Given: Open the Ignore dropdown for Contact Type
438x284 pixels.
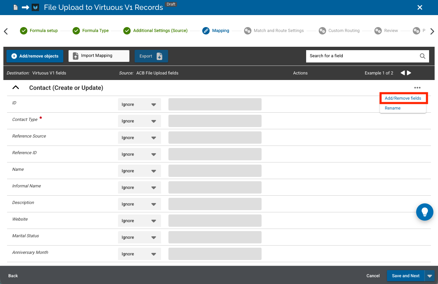Looking at the screenshot, I should (x=140, y=121).
